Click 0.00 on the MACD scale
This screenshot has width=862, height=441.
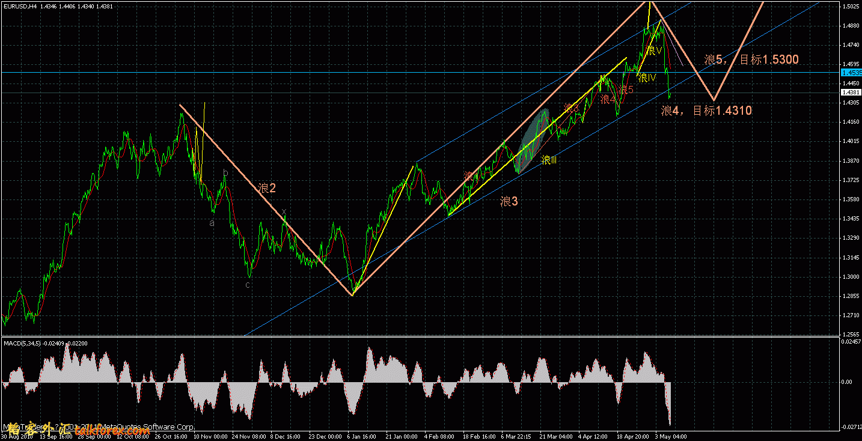click(x=846, y=382)
